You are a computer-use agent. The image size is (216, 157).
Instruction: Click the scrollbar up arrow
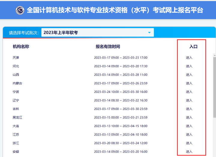[x=214, y=55]
